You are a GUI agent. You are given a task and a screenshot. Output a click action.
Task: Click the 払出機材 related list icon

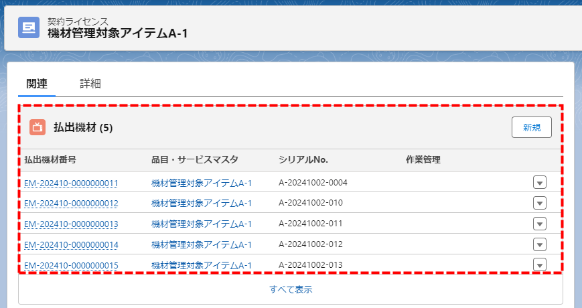click(x=38, y=127)
